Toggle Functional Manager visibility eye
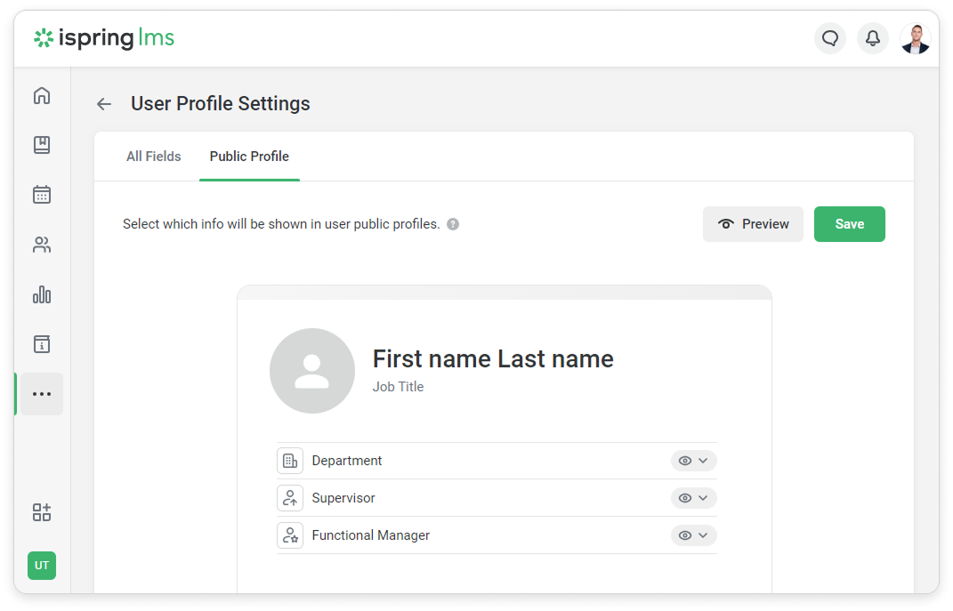Screen dimensions: 953x611 point(685,535)
